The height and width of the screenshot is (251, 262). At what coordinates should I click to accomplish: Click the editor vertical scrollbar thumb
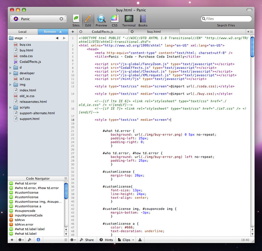point(252,47)
